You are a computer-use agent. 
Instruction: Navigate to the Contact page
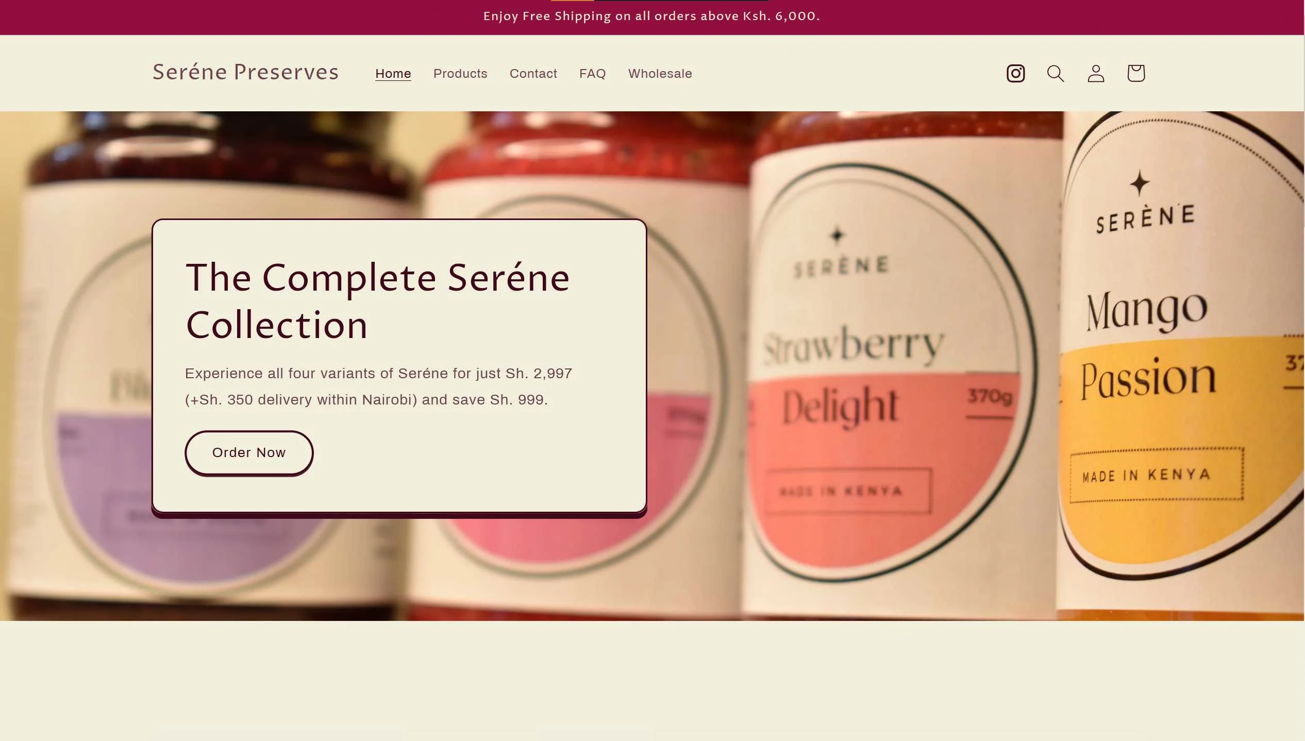533,74
